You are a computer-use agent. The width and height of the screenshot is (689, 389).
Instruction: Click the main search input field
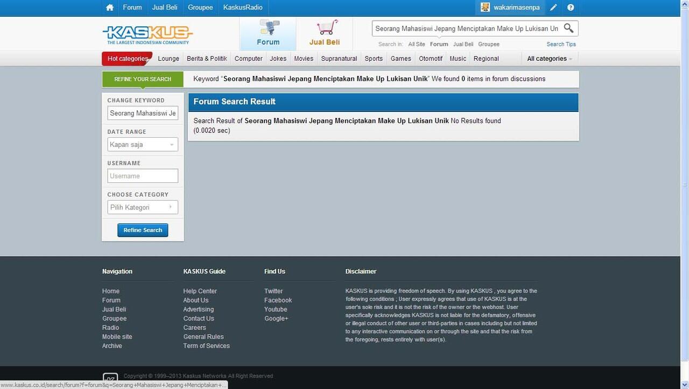[x=467, y=29]
